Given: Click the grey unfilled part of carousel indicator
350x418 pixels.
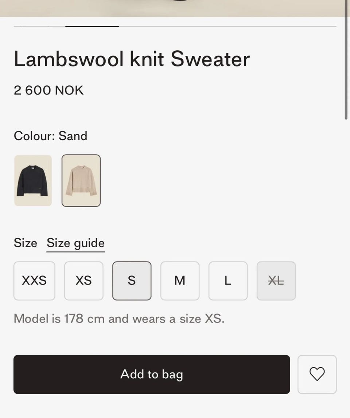Looking at the screenshot, I should [x=228, y=26].
